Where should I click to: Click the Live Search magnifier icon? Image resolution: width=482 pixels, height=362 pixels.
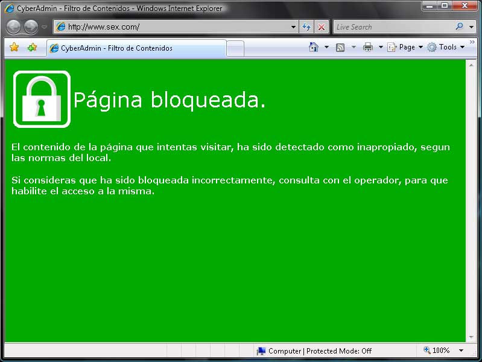(x=459, y=27)
